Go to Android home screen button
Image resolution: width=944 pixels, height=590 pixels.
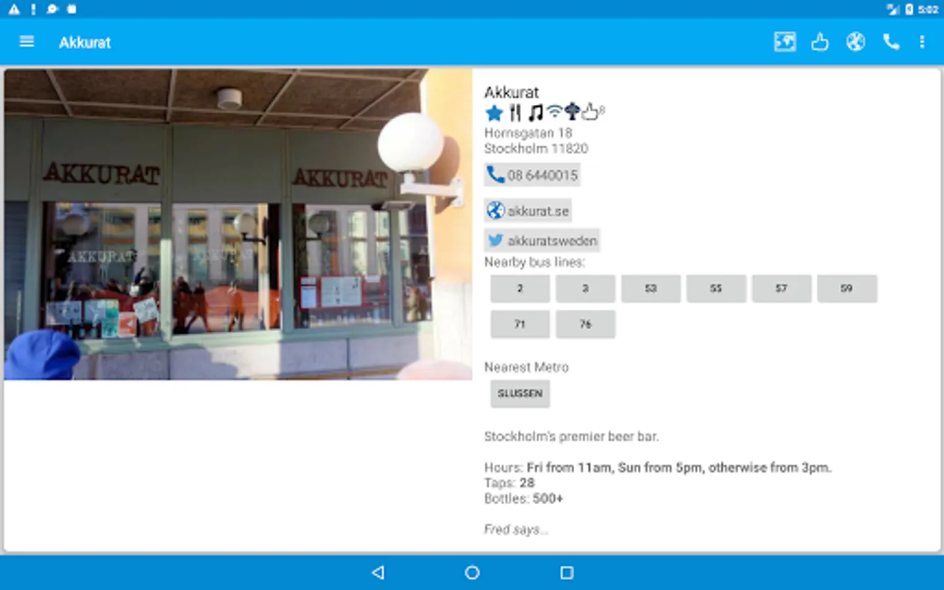click(472, 572)
